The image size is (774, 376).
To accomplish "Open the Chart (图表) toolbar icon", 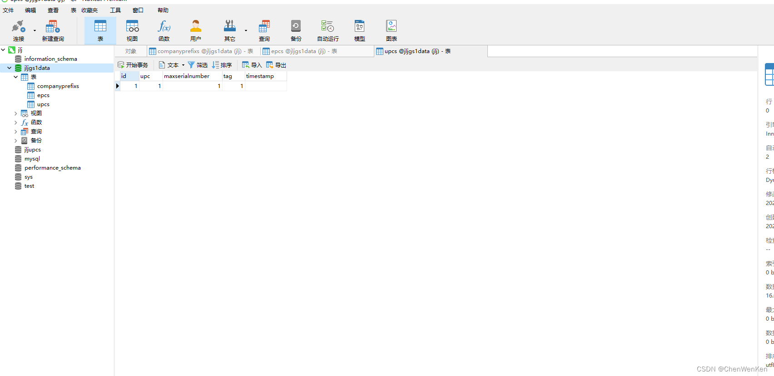I will 392,31.
